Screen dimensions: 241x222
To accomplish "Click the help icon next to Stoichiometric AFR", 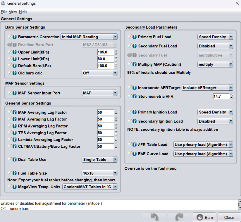I will pos(134,96).
